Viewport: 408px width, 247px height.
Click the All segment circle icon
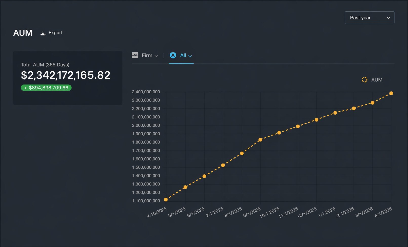[173, 55]
